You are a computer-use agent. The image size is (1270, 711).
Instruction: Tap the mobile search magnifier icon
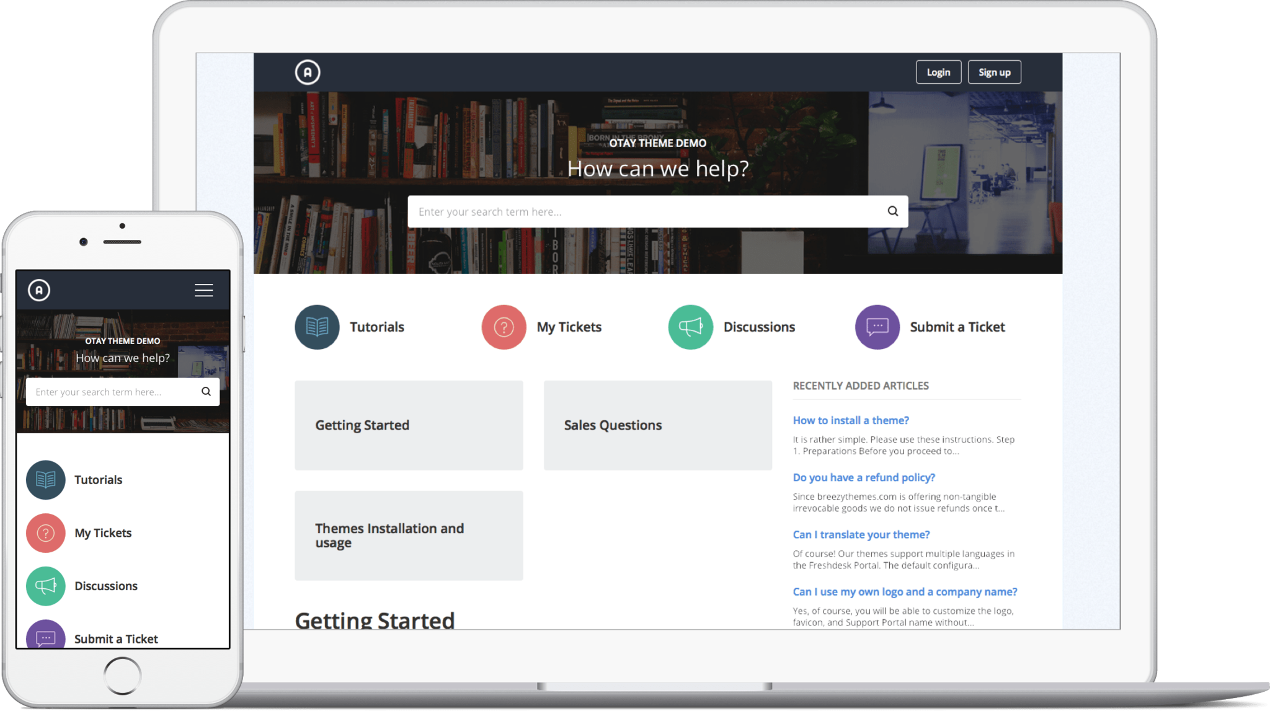point(206,392)
